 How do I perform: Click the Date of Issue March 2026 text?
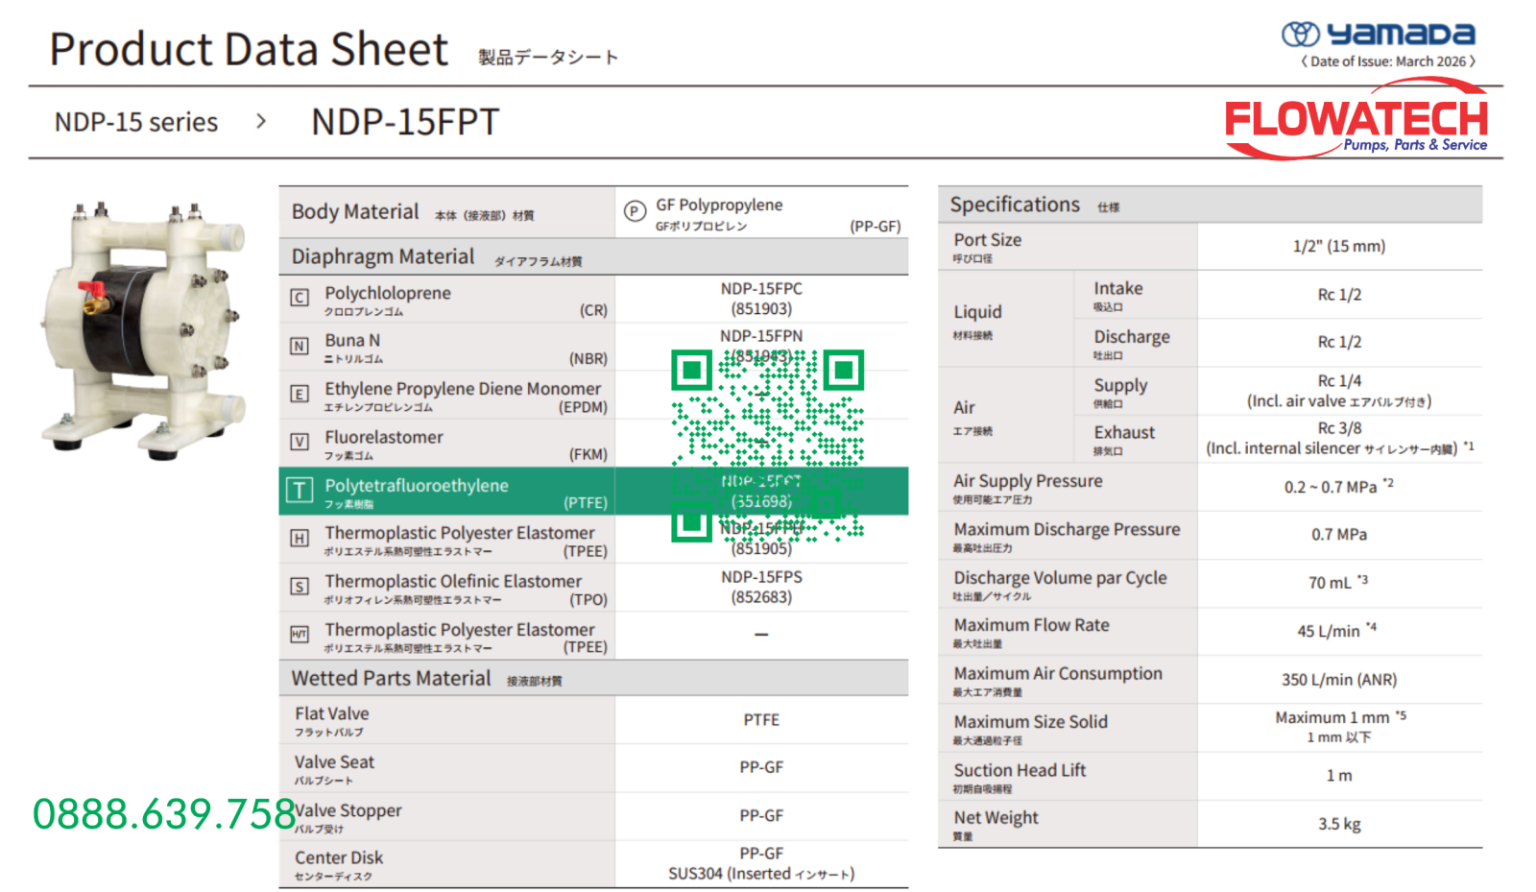[1388, 61]
